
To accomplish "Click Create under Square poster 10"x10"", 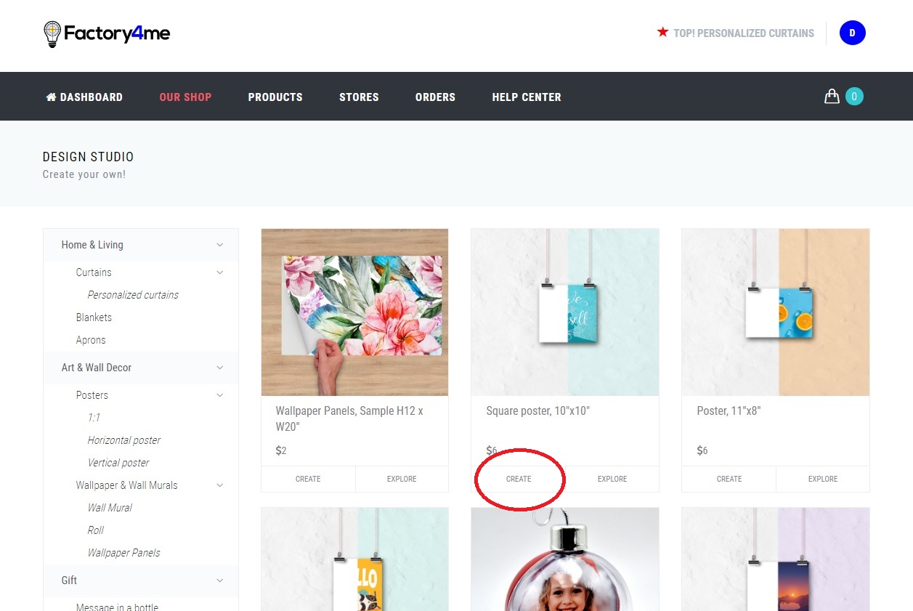I will pos(519,479).
